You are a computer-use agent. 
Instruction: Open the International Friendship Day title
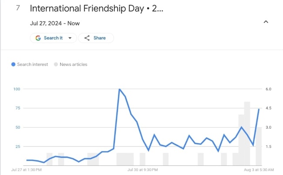click(97, 8)
